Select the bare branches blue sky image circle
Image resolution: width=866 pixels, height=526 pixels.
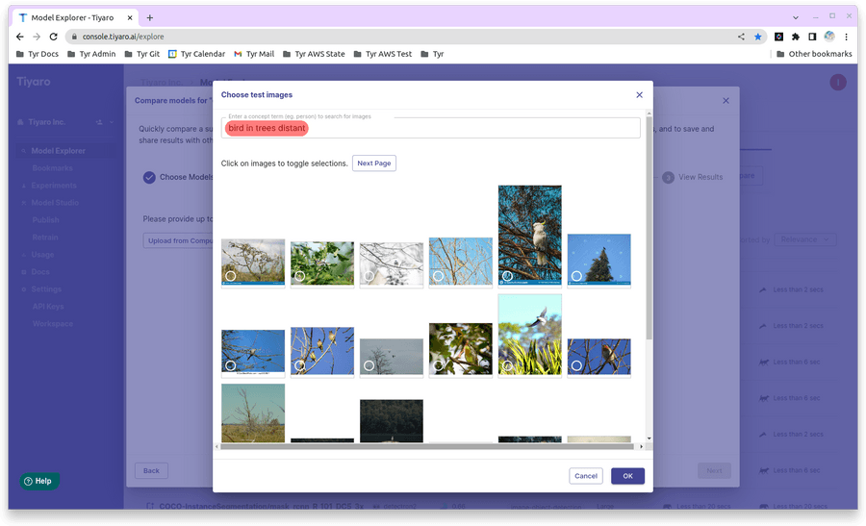[438, 275]
